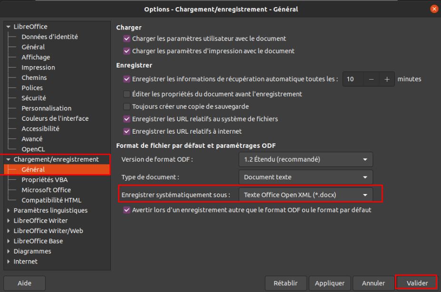Expand Internet node

[9, 262]
